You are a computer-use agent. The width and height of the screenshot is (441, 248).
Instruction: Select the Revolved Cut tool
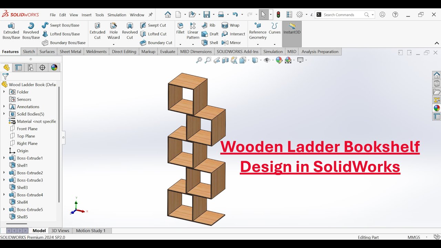pos(130,31)
